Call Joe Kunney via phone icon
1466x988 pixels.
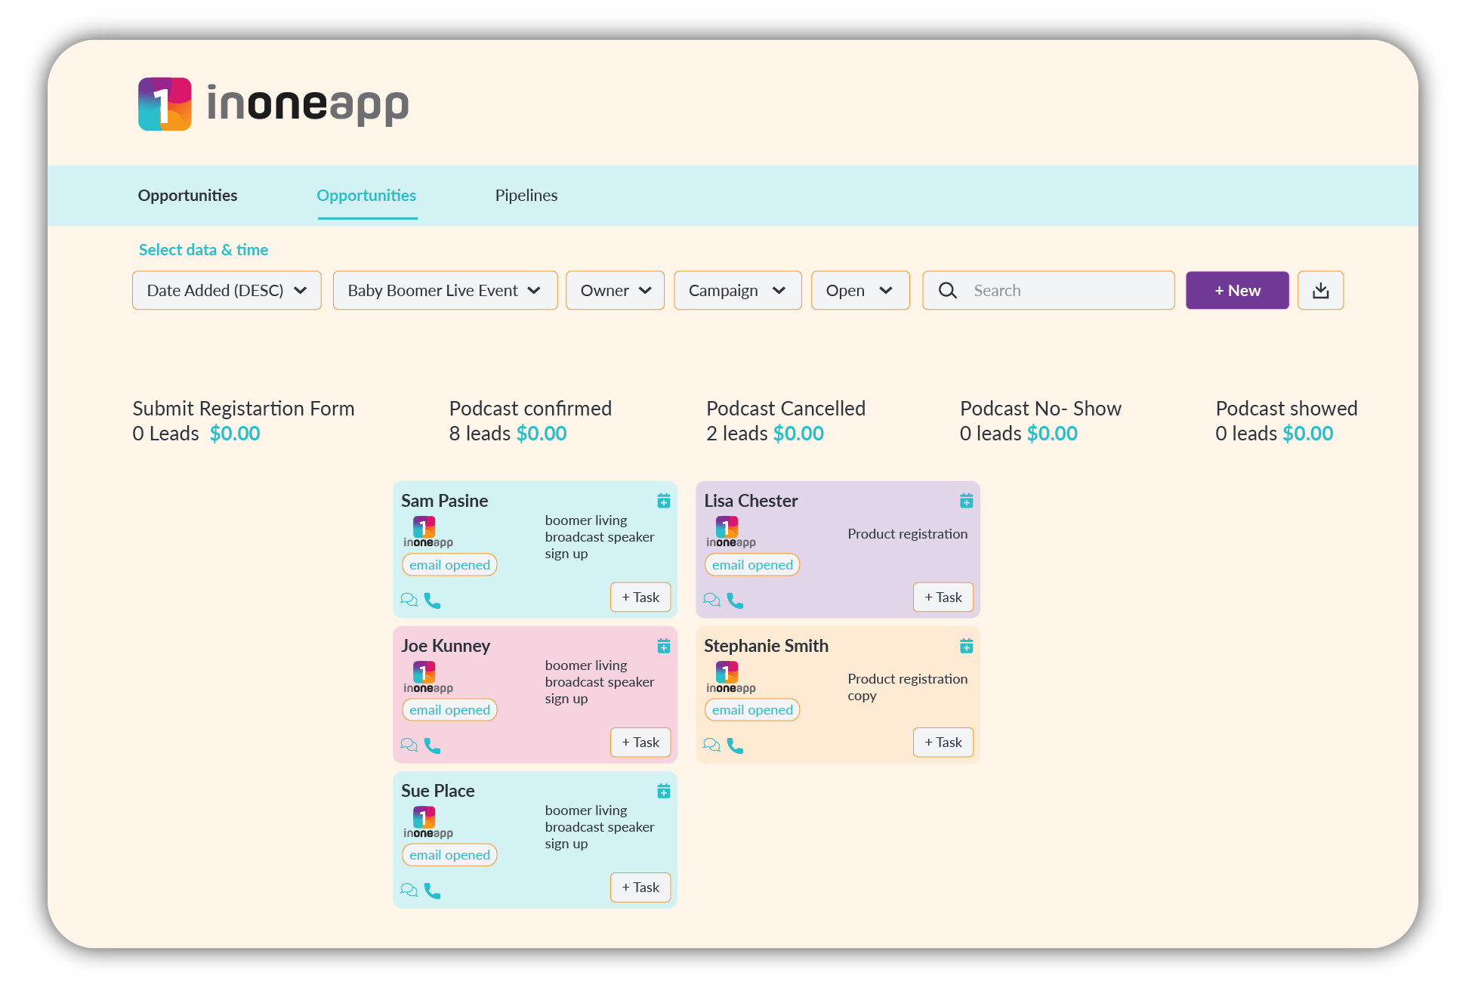tap(432, 746)
